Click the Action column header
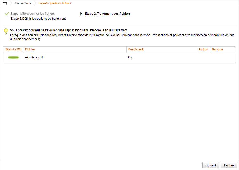The width and height of the screenshot is (239, 170). [x=203, y=49]
